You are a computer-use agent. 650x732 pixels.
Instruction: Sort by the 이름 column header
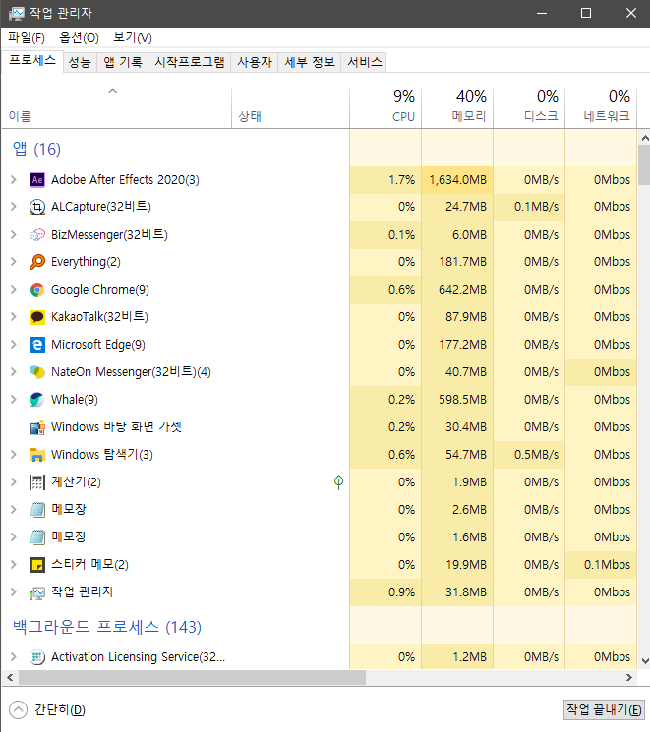[116, 107]
